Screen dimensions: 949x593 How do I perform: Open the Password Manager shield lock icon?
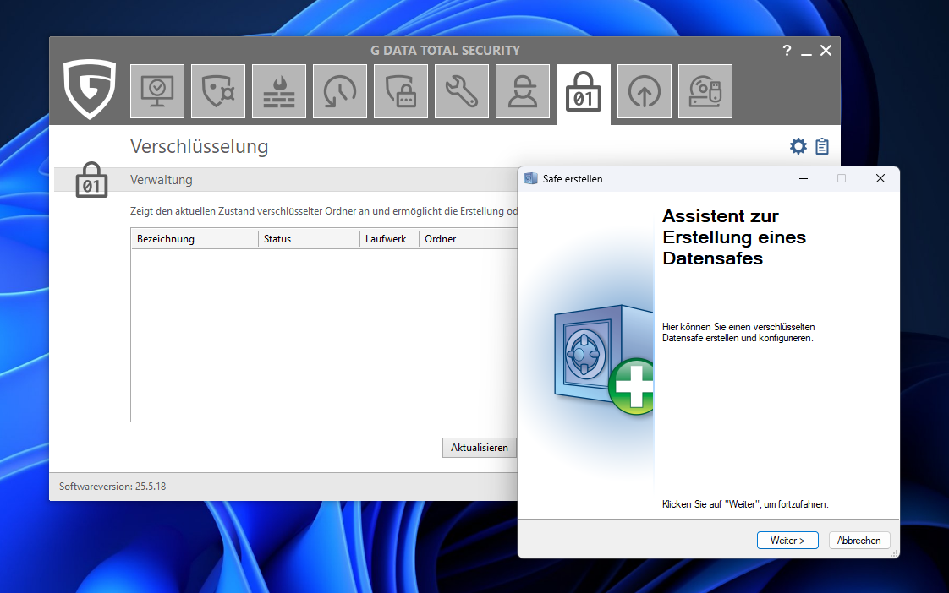(401, 91)
